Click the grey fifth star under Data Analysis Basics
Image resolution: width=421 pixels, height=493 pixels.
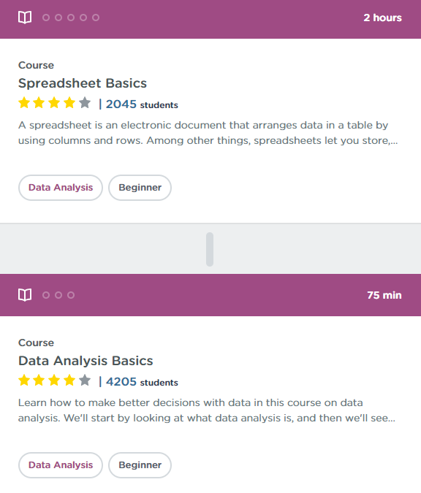click(85, 381)
